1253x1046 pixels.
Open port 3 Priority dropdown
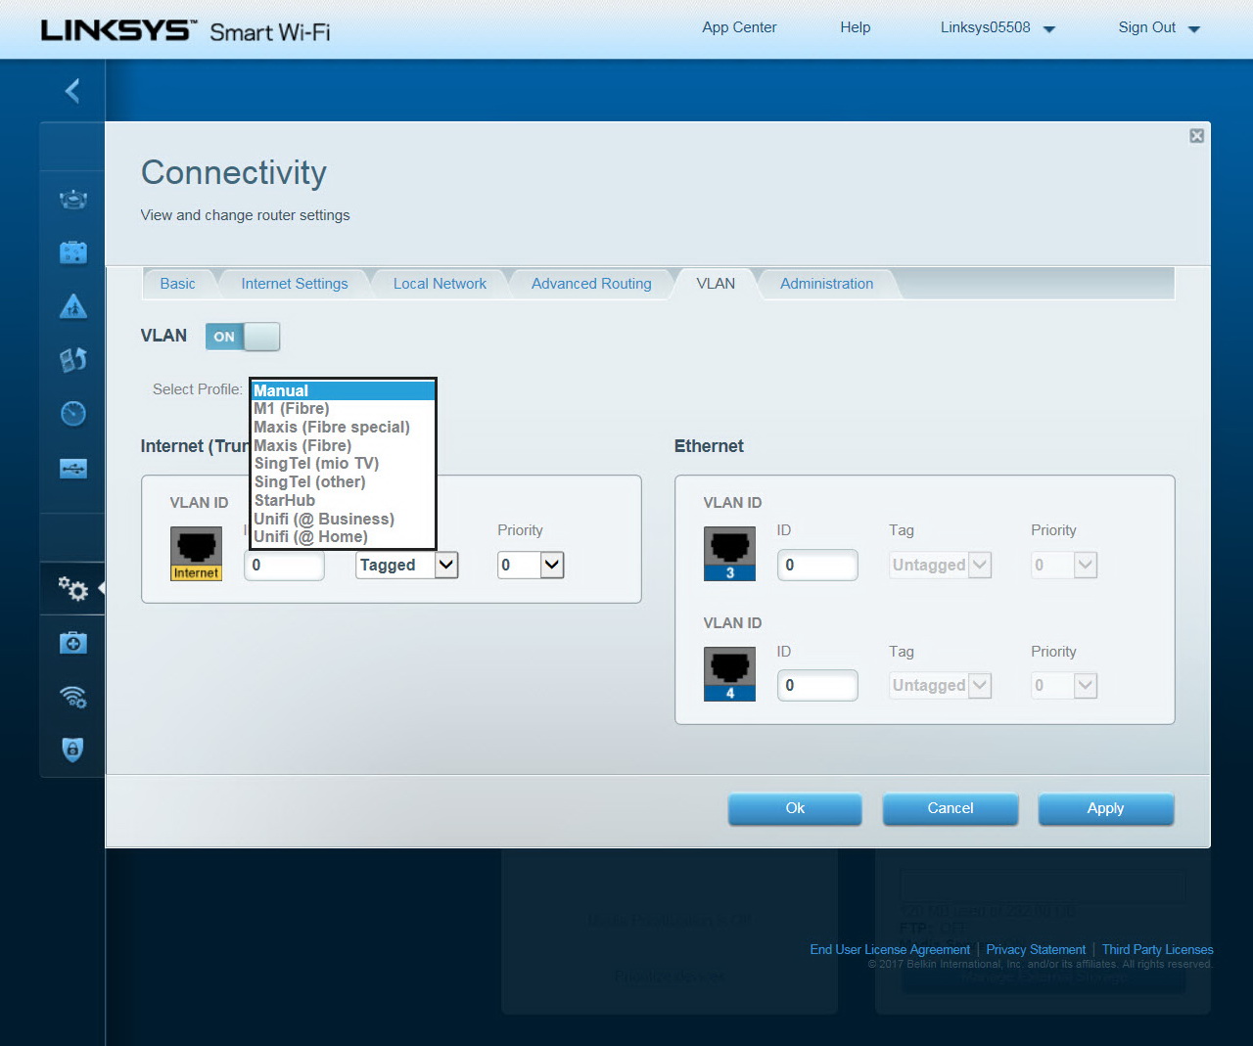(x=1064, y=565)
